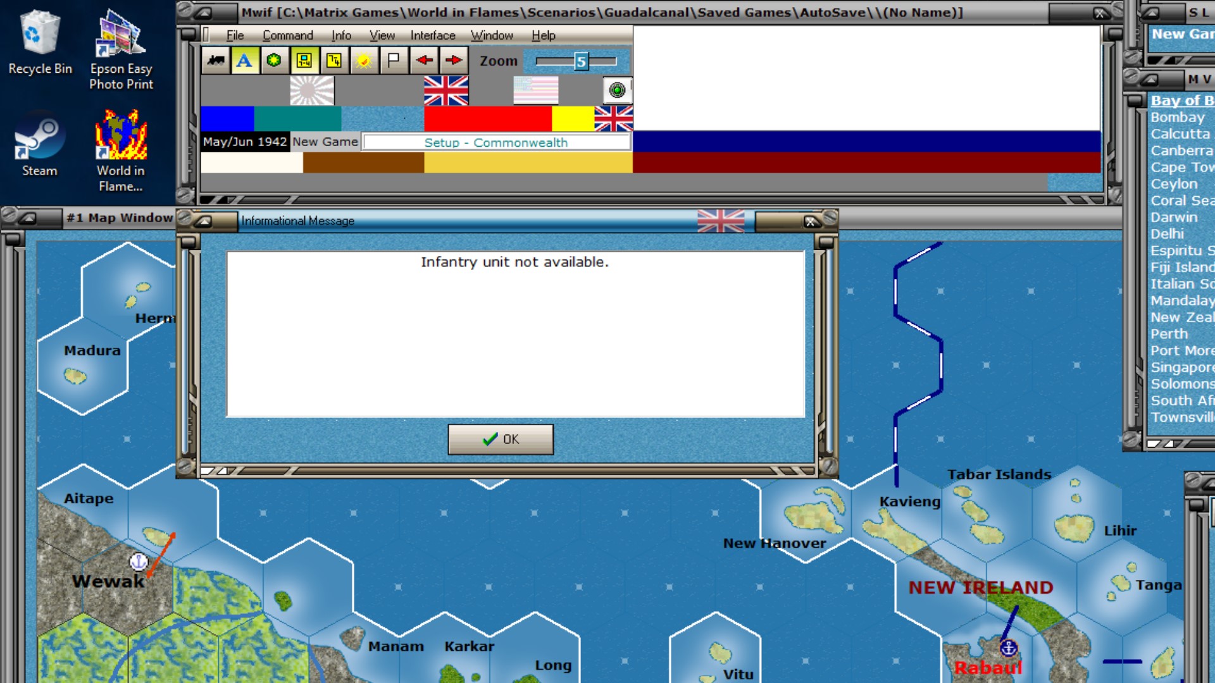This screenshot has height=683, width=1215.
Task: Click the green hexagon toolbar icon
Action: 274,61
